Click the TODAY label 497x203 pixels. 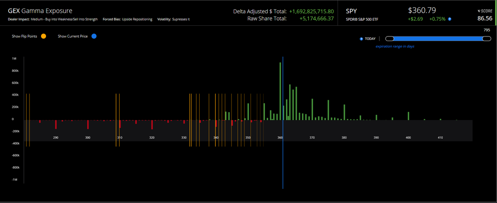click(370, 39)
